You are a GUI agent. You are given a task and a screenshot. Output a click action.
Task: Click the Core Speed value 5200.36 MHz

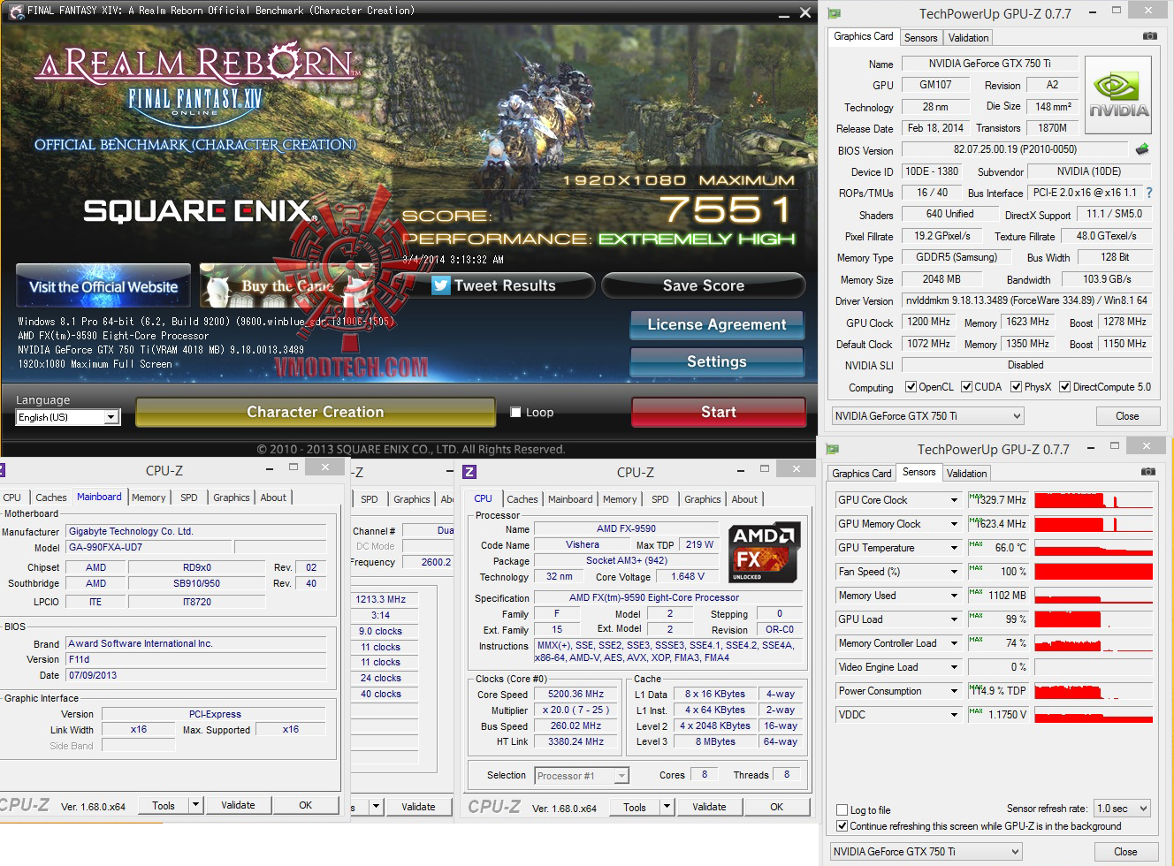point(577,694)
